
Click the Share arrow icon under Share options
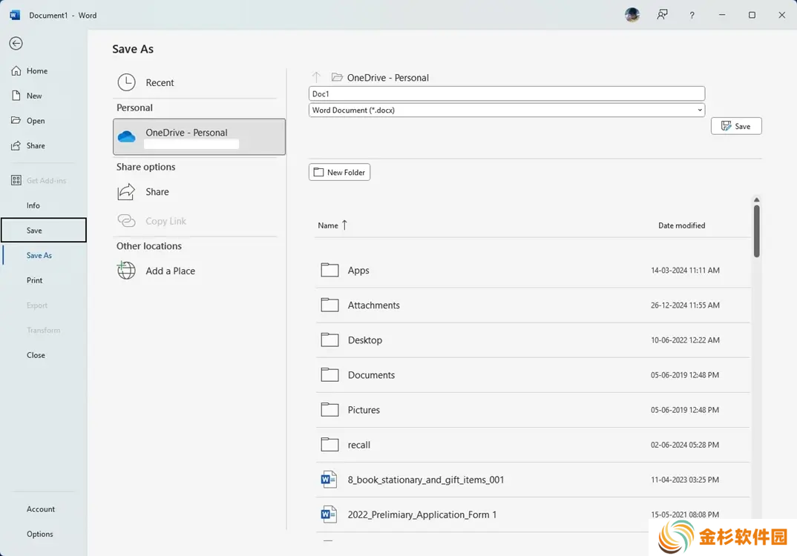pos(127,192)
